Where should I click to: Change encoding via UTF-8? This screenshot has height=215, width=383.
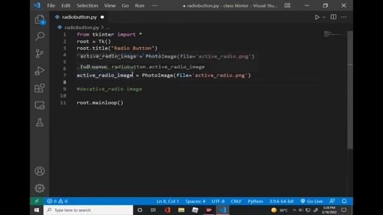click(218, 201)
